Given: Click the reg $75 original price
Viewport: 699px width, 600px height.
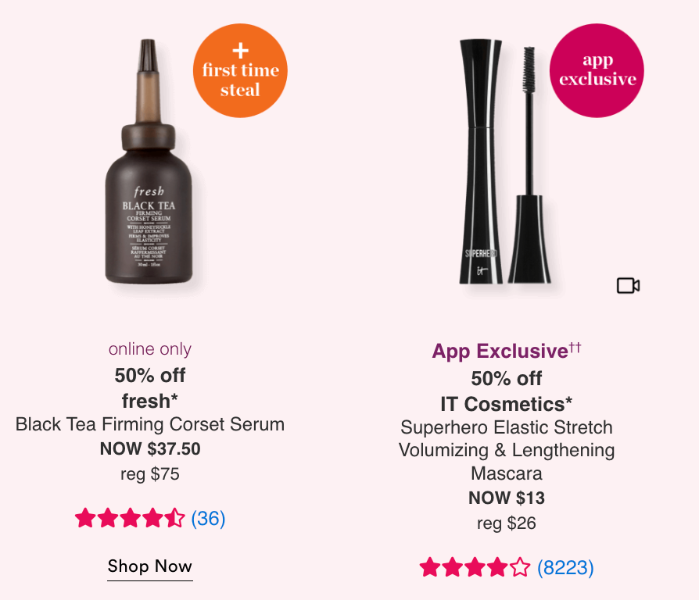Looking at the screenshot, I should 150,473.
